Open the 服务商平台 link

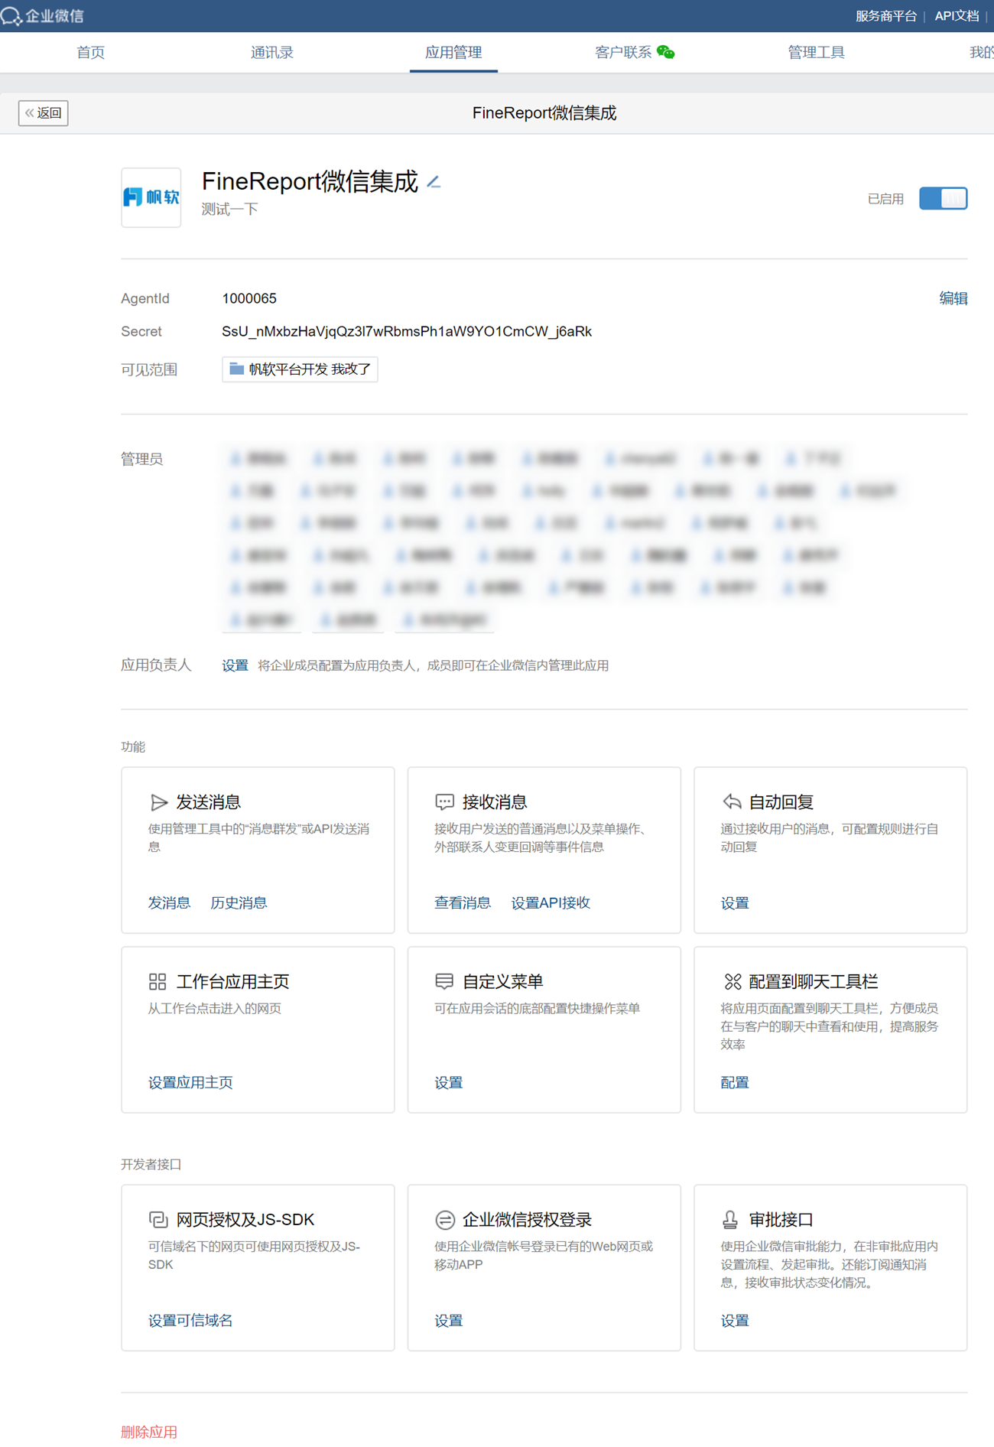point(885,16)
